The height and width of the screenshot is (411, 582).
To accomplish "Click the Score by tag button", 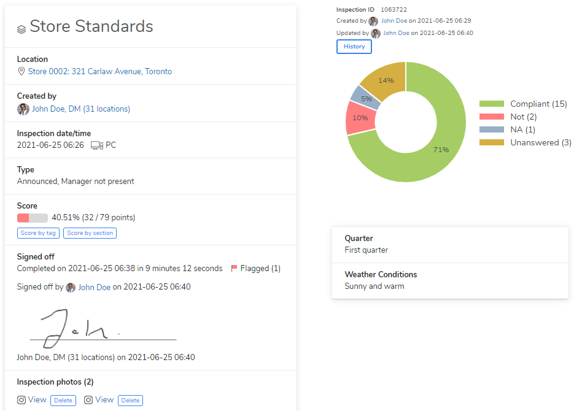I will tap(38, 233).
